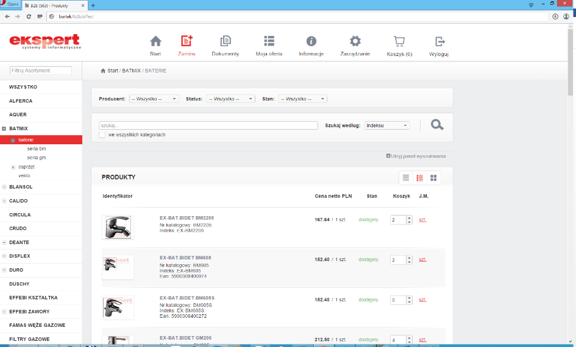Image resolution: width=576 pixels, height=347 pixels.
Task: Open the Informacje info icon
Action: (x=311, y=41)
